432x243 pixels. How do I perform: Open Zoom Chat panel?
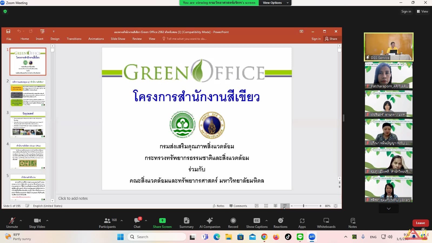tap(137, 223)
